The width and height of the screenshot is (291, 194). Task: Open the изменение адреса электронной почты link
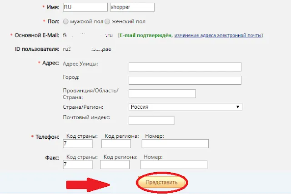click(x=218, y=35)
